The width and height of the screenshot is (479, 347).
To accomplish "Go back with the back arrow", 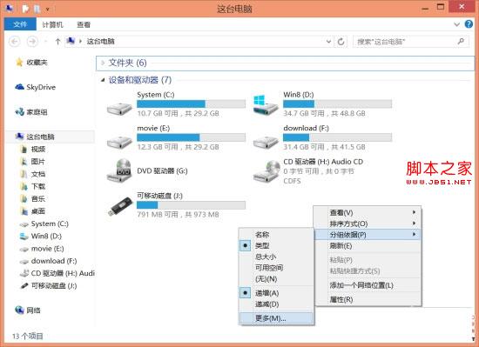I will (14, 41).
